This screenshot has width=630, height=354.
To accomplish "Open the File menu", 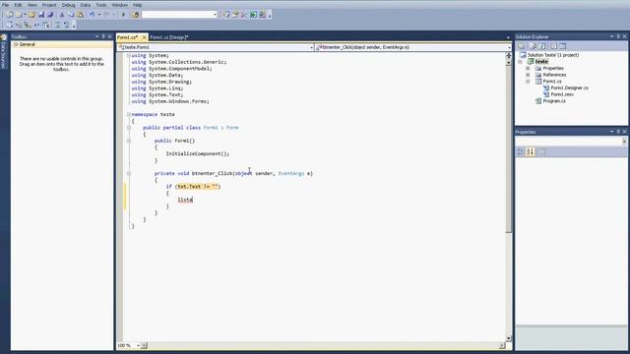I will (x=5, y=5).
